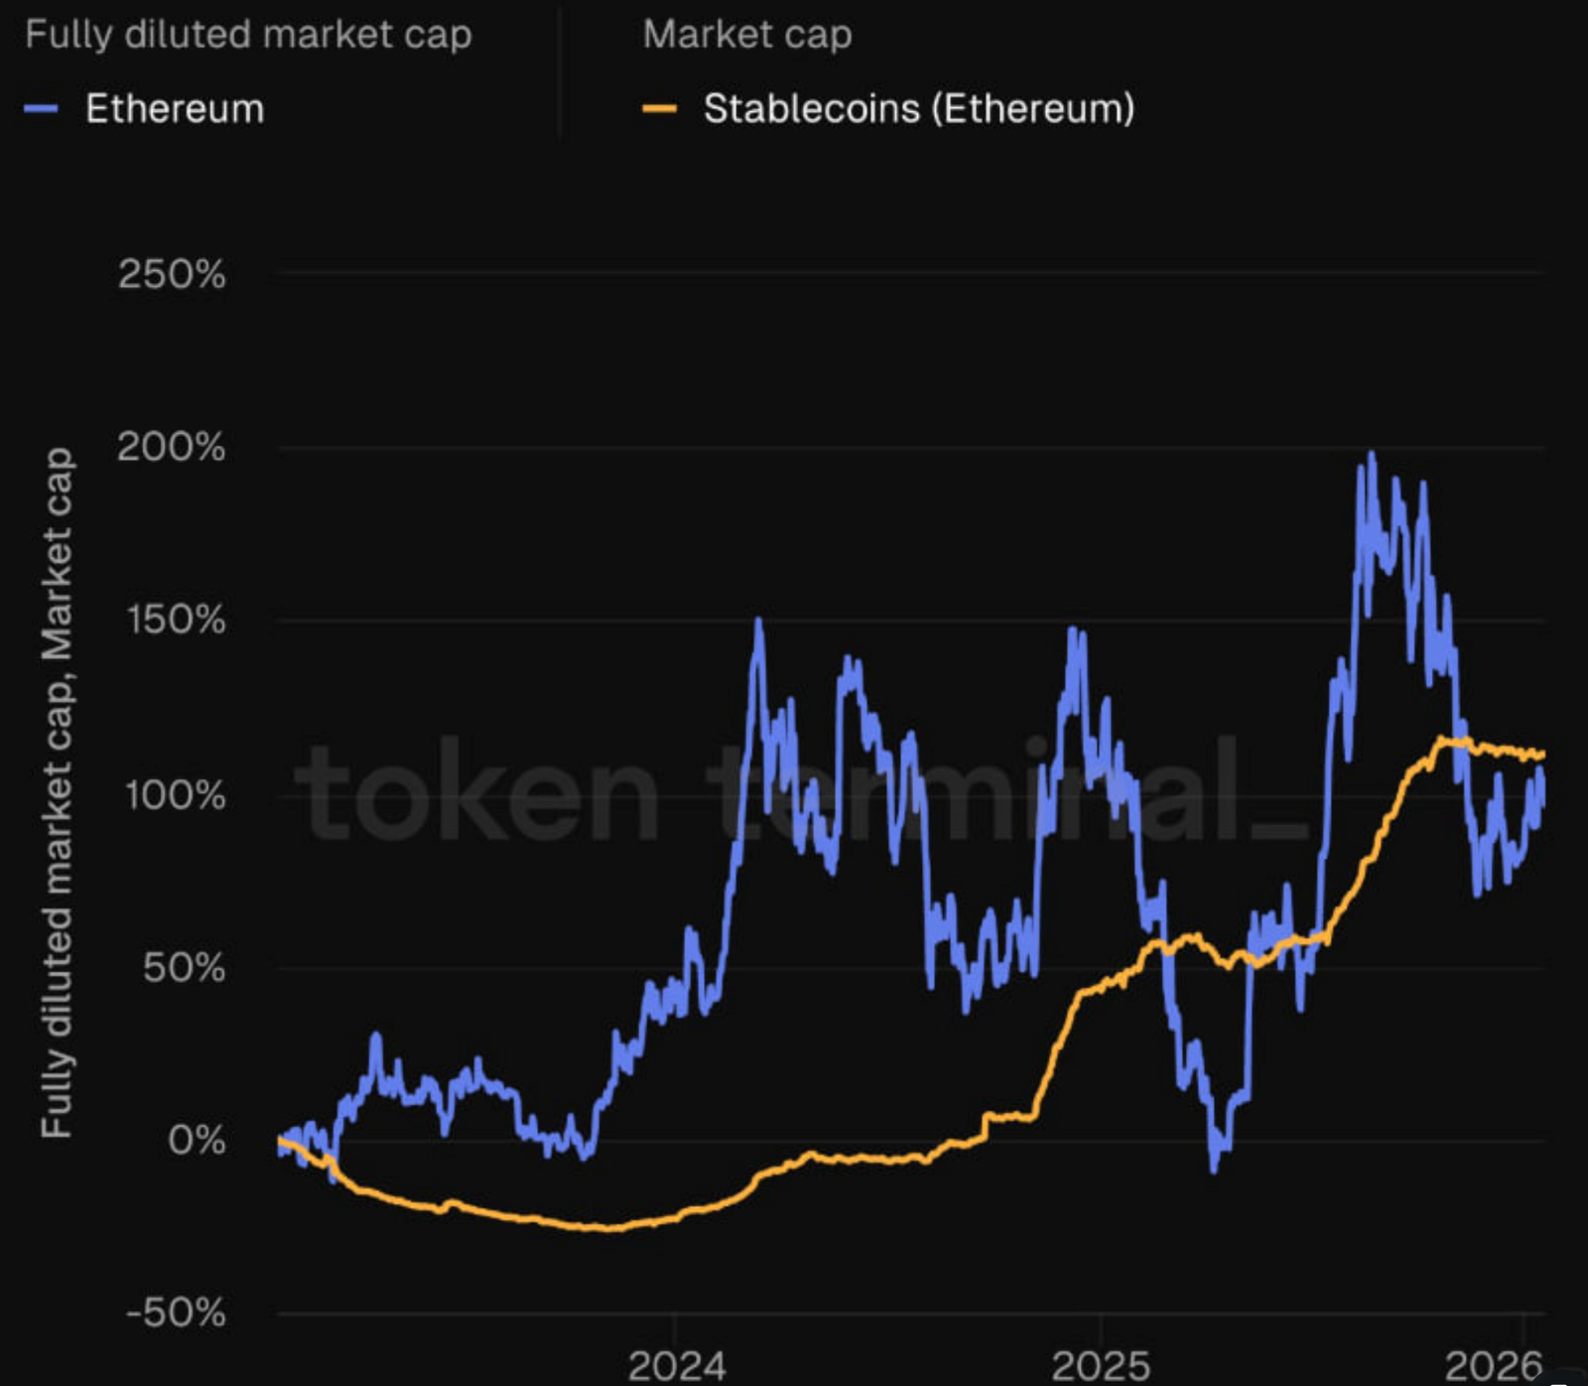Viewport: 1588px width, 1386px height.
Task: Click the blue Ethereum legend line swatch
Action: tap(41, 109)
